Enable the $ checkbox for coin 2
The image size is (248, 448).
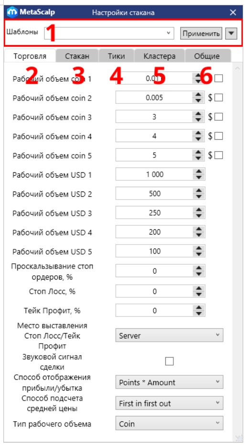[x=218, y=98]
